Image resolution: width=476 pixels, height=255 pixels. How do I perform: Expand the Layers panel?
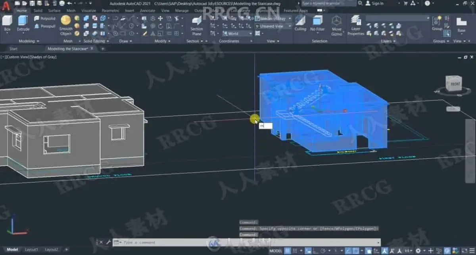[388, 41]
